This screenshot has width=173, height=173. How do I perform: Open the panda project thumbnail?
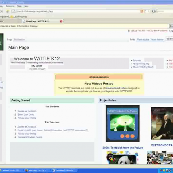(x=122, y=158)
